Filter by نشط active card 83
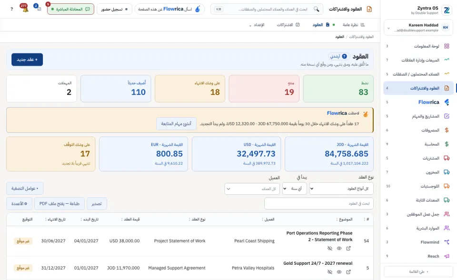This screenshot has height=280, width=457. click(338, 89)
